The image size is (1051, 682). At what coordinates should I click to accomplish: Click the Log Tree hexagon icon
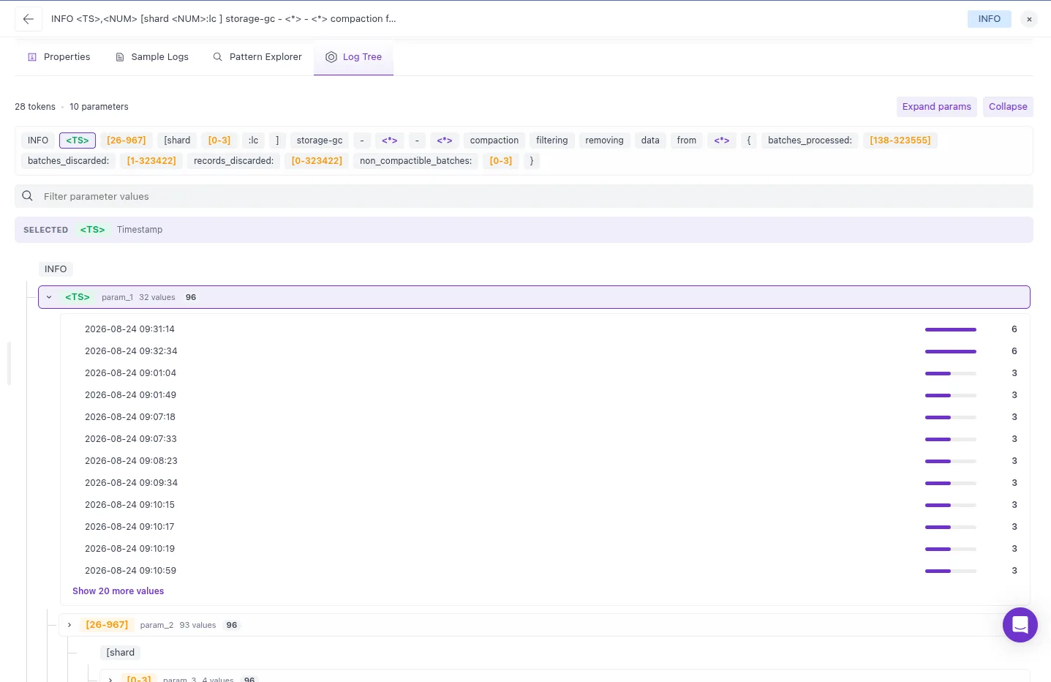point(331,57)
